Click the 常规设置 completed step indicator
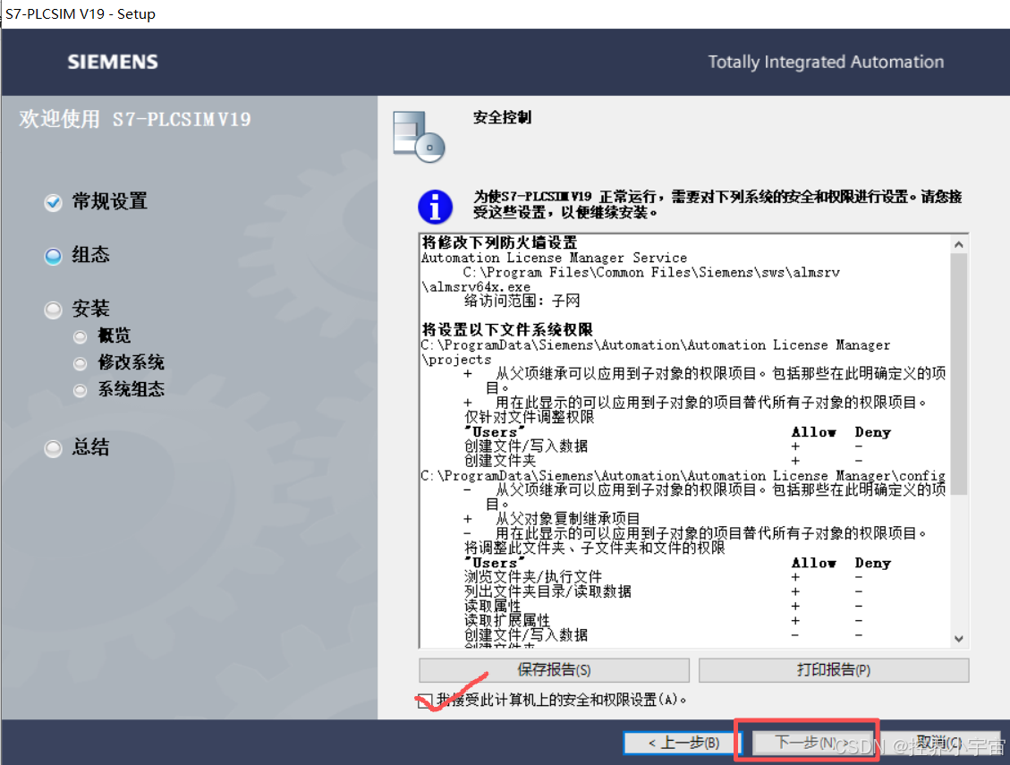 pyautogui.click(x=53, y=202)
